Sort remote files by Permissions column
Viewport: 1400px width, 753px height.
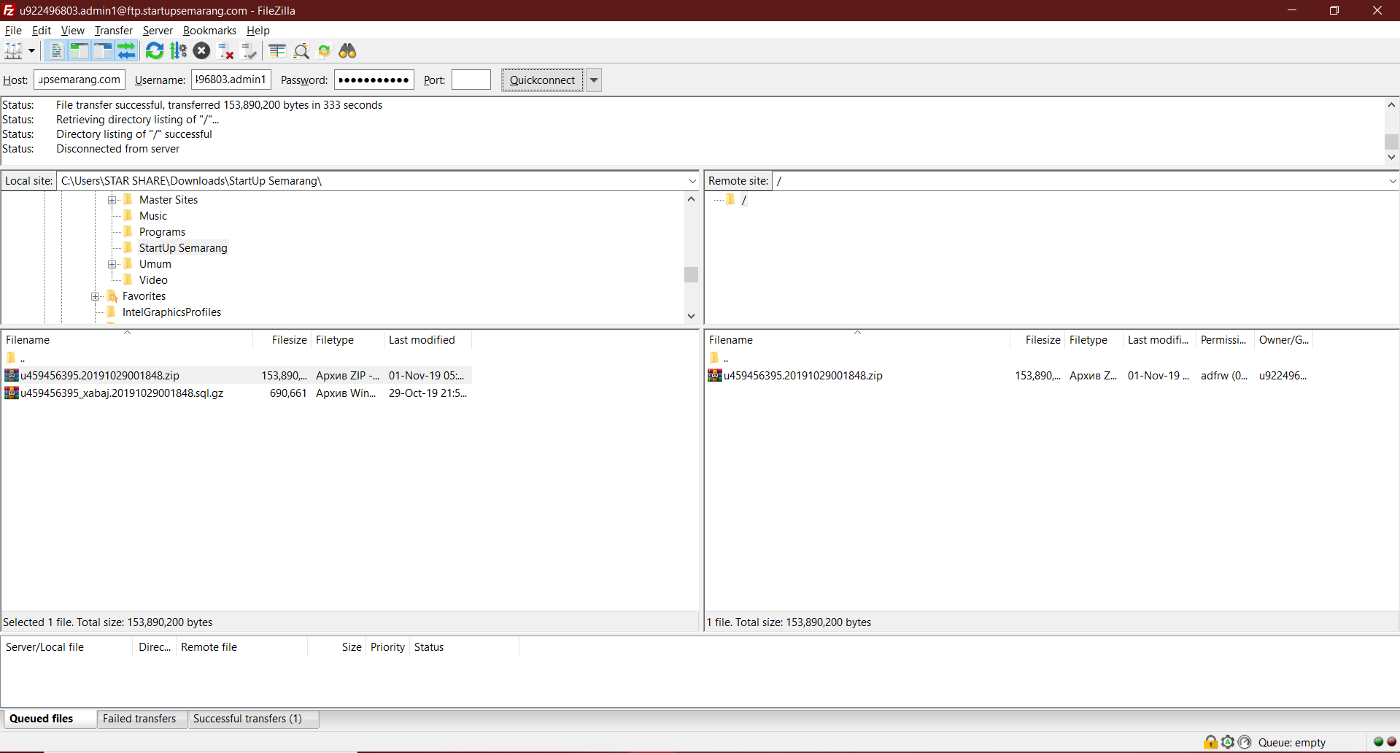pos(1225,340)
